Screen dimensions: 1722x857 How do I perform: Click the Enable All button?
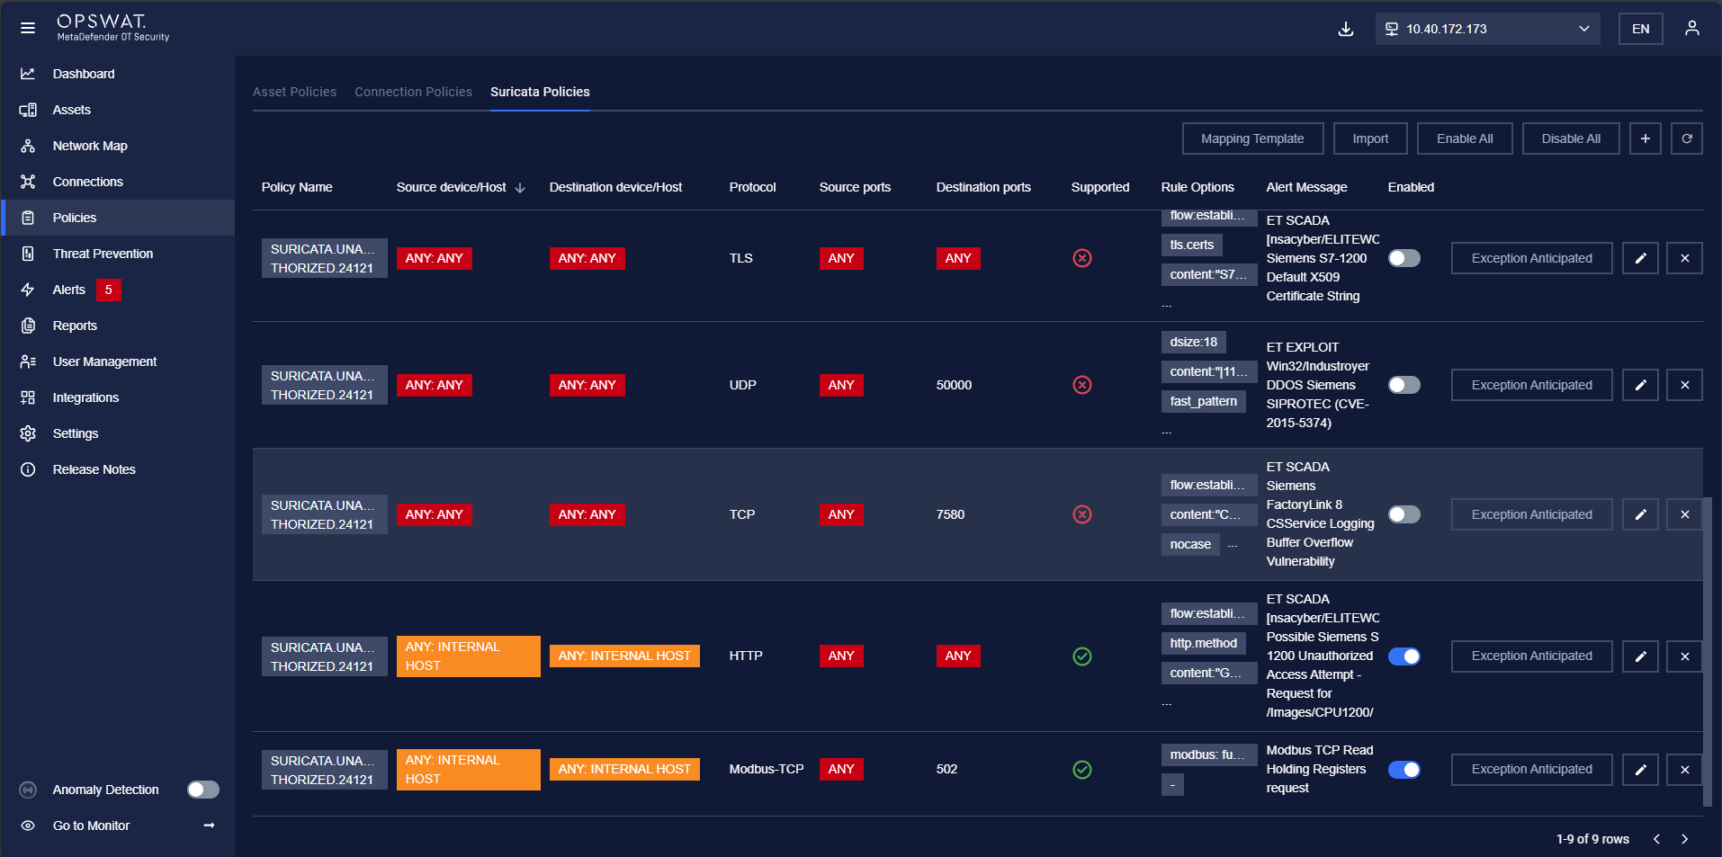point(1465,138)
